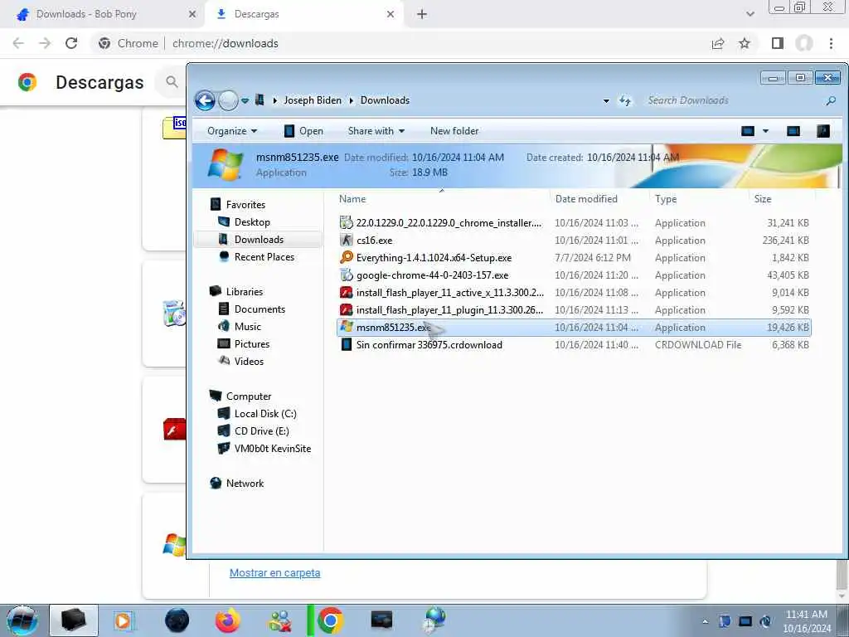Sort files by Size column header
This screenshot has height=637, width=849.
pyautogui.click(x=763, y=199)
